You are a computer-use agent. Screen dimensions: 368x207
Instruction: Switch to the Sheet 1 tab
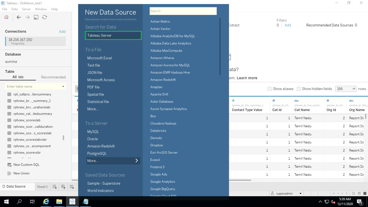click(42, 187)
